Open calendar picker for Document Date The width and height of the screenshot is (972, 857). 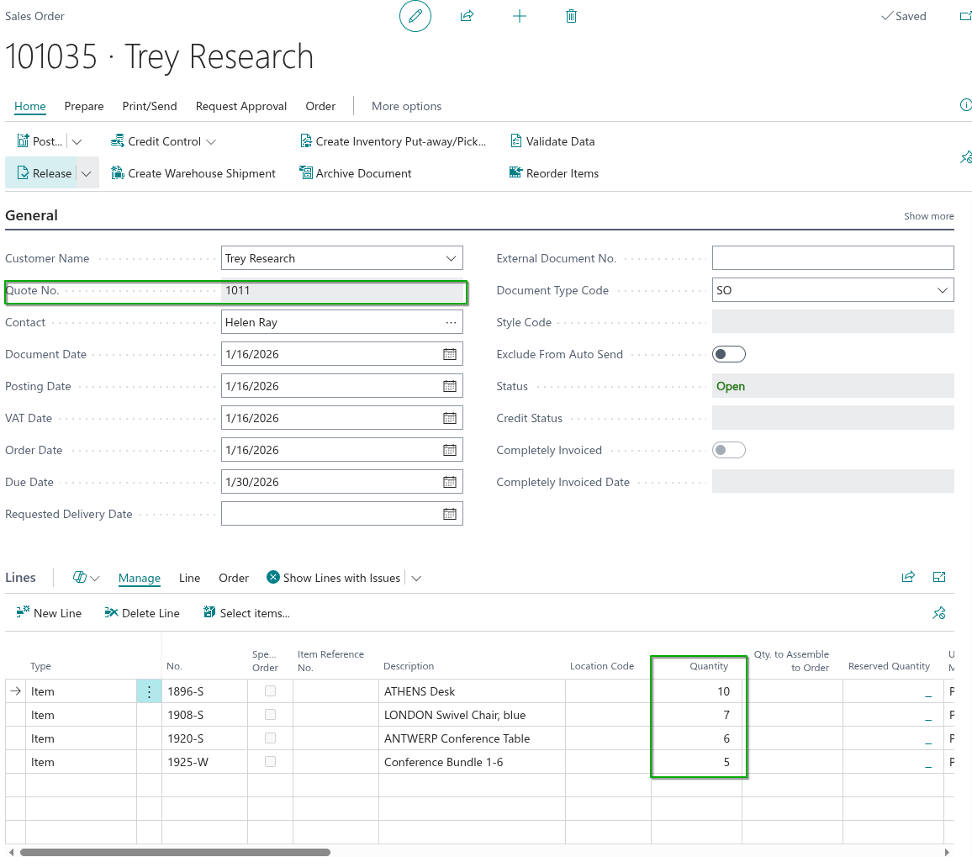pyautogui.click(x=450, y=354)
